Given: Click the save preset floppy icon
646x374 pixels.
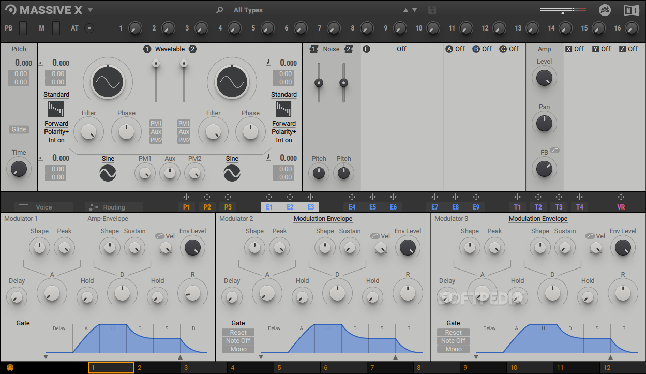Looking at the screenshot, I should pyautogui.click(x=432, y=10).
